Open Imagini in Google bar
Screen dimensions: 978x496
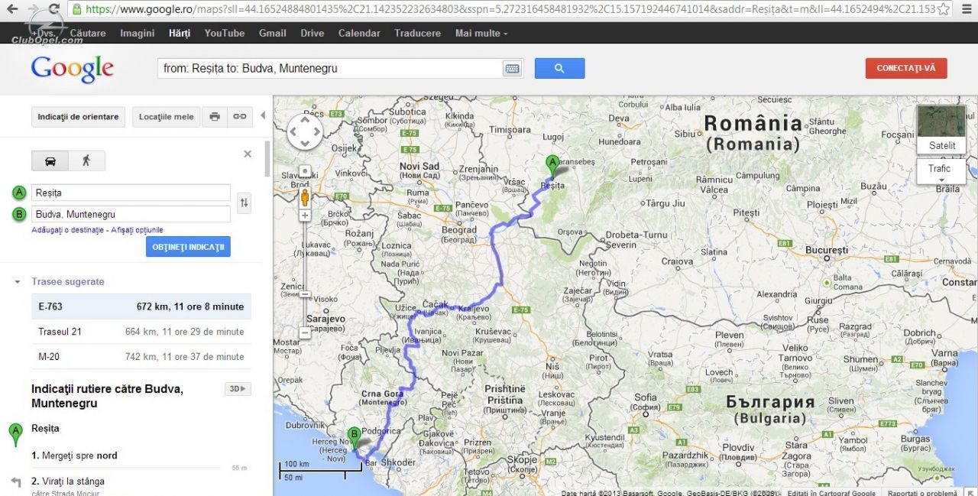point(137,34)
